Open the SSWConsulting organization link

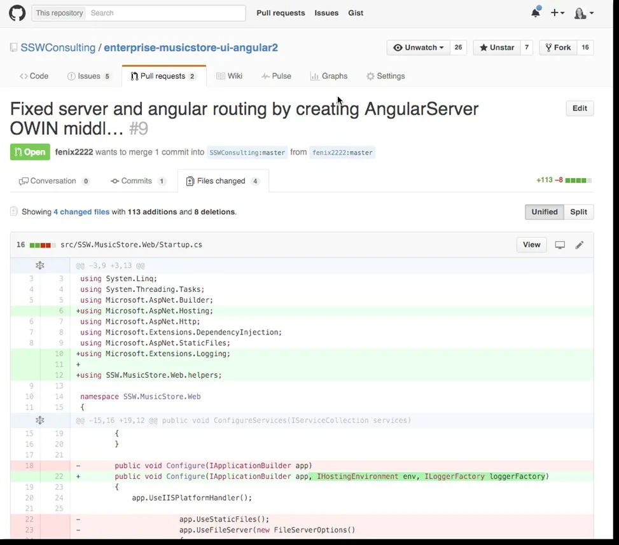58,48
